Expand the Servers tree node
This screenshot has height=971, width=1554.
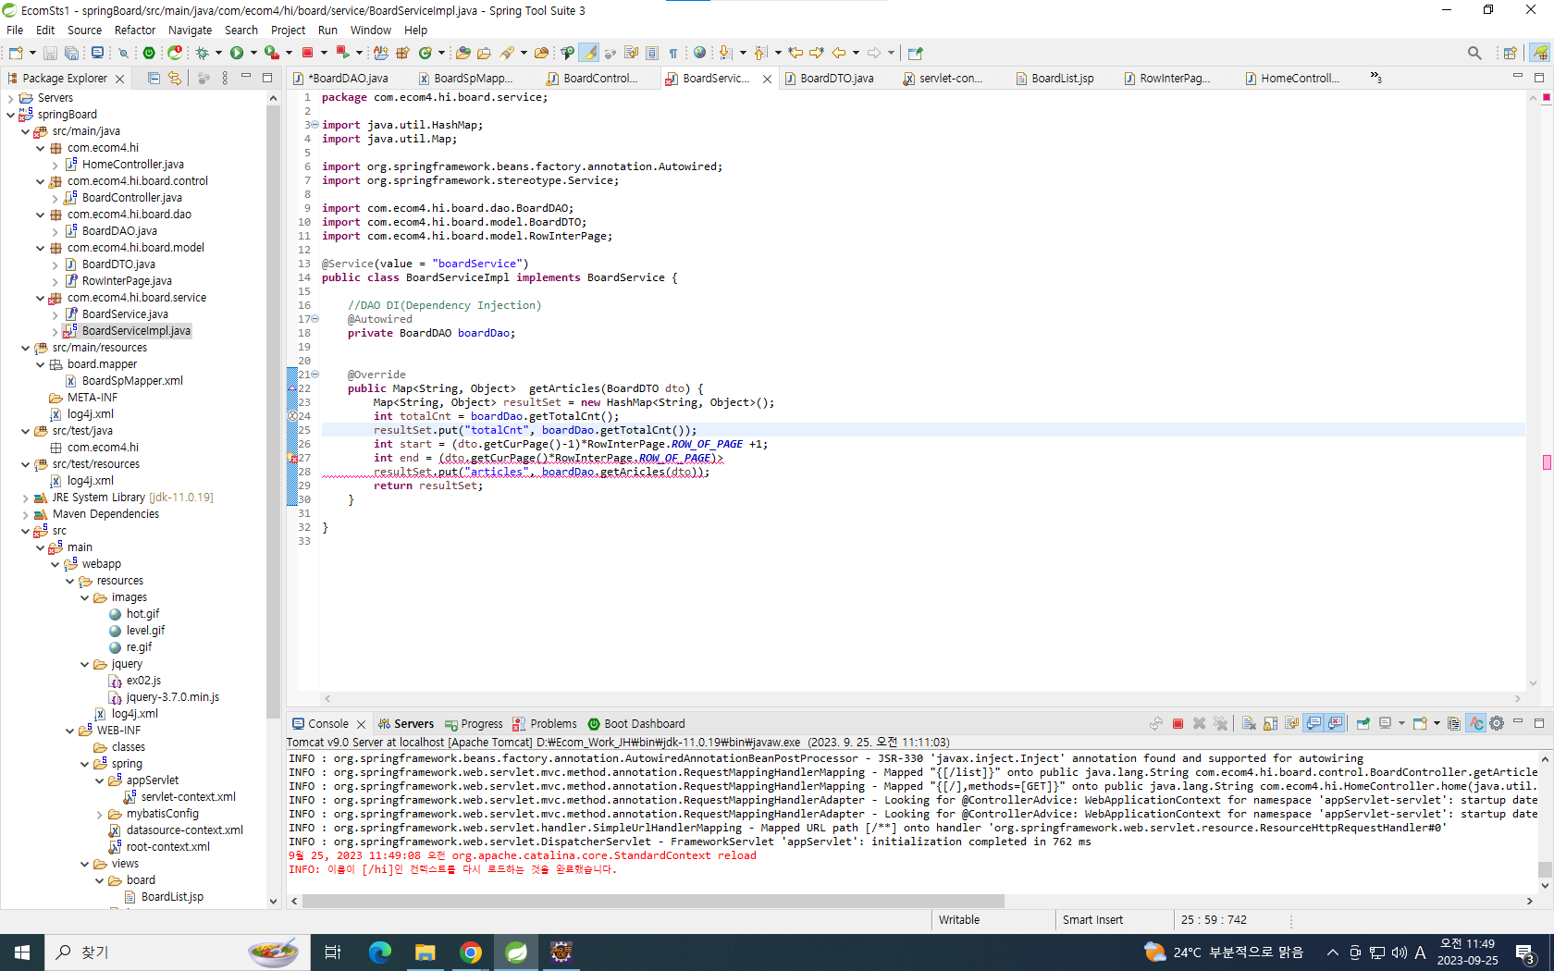[11, 98]
